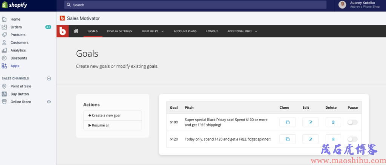This screenshot has height=165, width=386.
Task: Open the ACCOUNT PLANS menu item
Action: (x=185, y=31)
